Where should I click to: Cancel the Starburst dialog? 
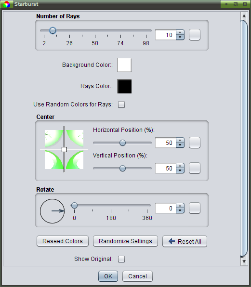click(137, 276)
